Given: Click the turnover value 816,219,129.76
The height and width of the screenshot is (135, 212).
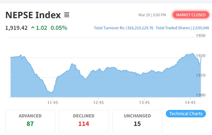Looking at the screenshot, I should tap(140, 28).
